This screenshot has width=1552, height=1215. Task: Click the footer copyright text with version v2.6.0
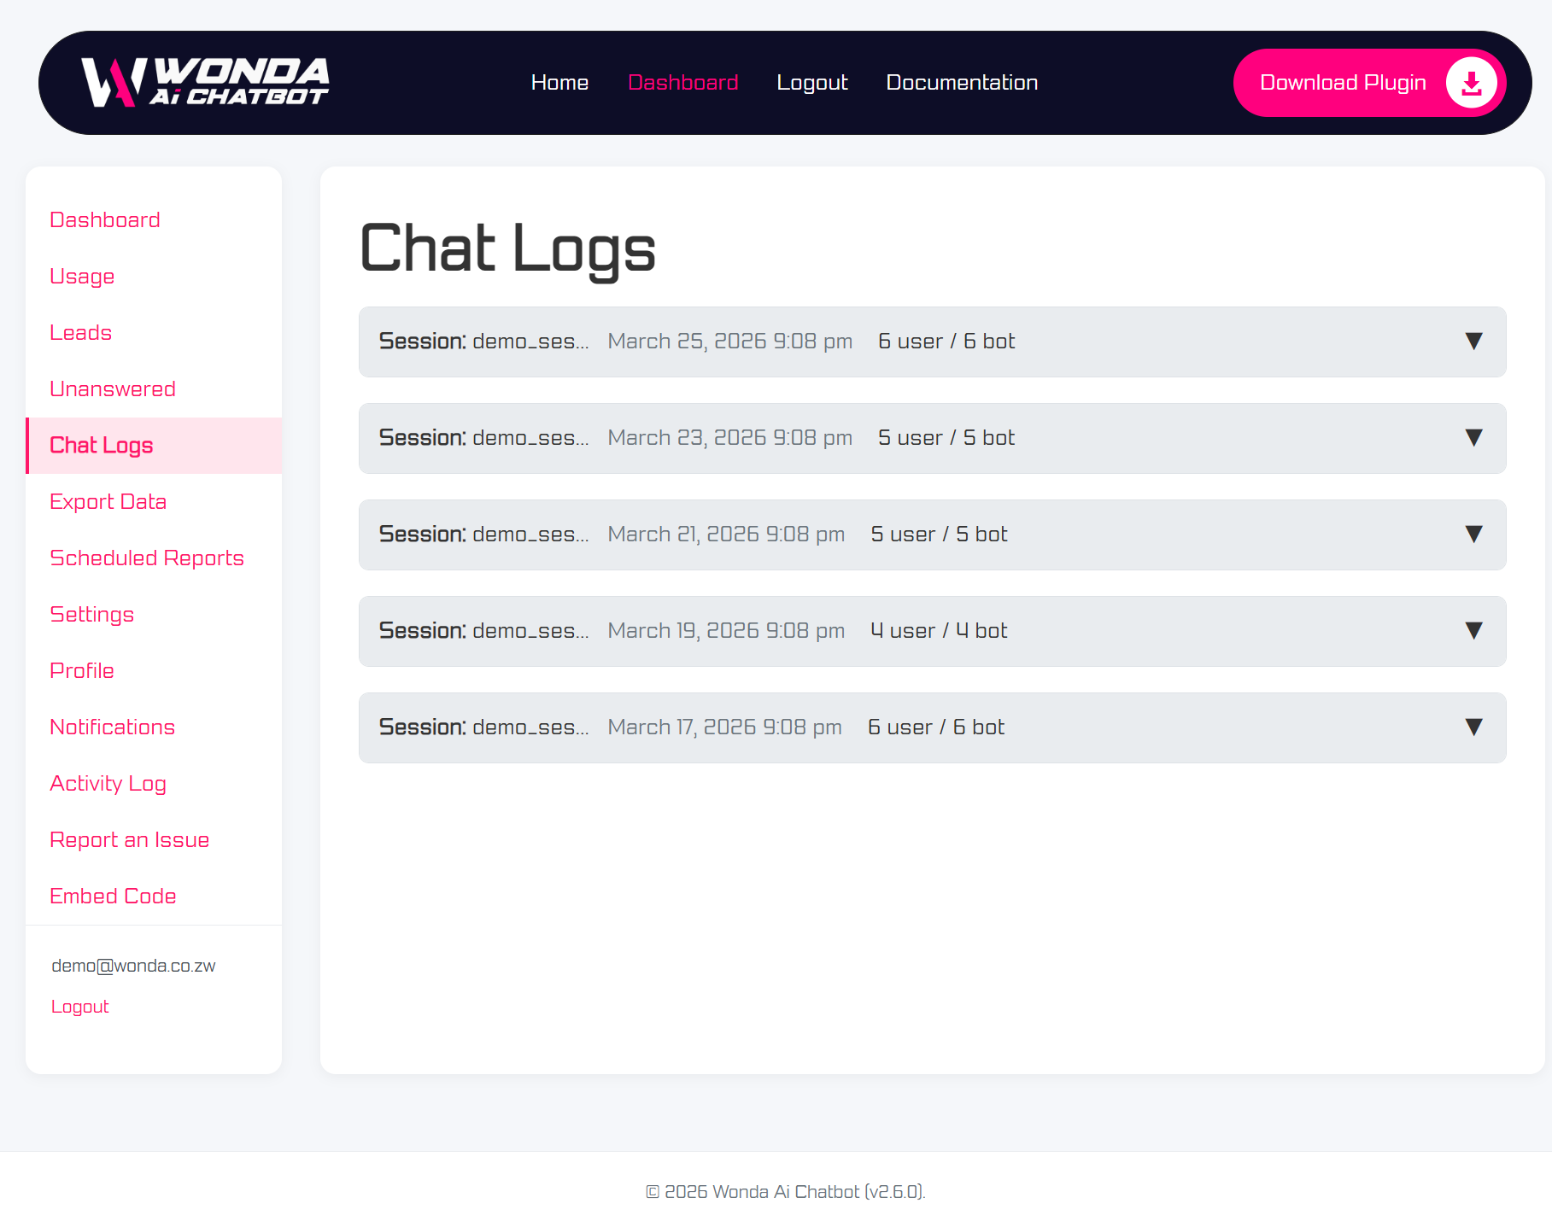(785, 1192)
